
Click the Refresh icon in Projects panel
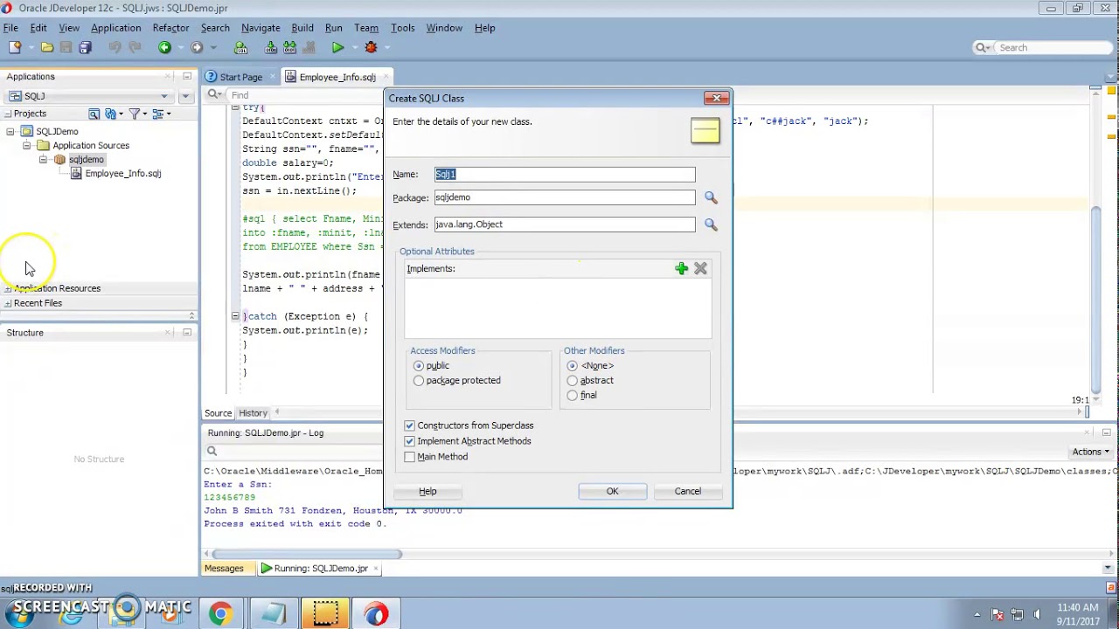click(x=110, y=114)
